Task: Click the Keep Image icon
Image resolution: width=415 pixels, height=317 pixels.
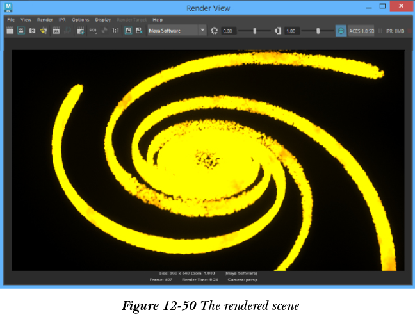Action: pos(127,30)
